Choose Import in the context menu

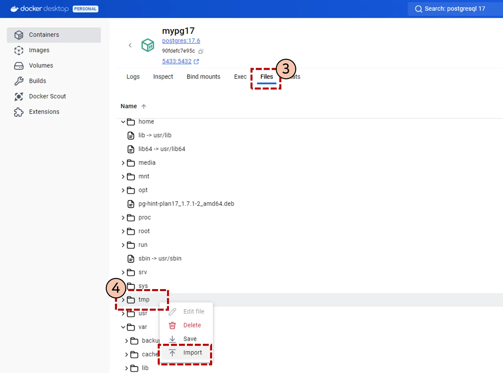coord(186,353)
